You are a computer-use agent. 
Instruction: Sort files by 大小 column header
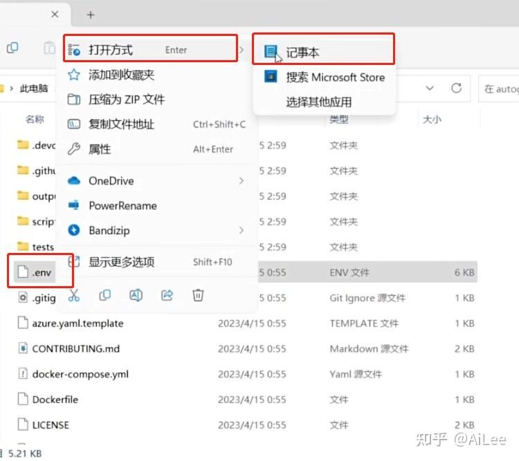[432, 120]
